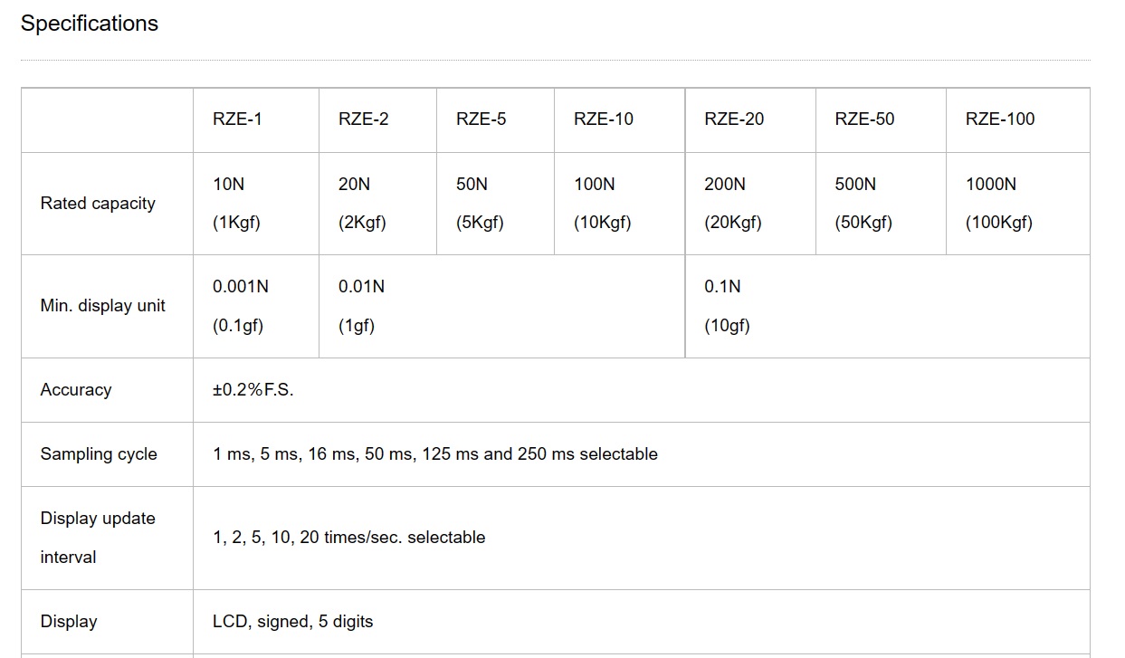
Task: Click the Specifications heading
Action: pos(90,24)
